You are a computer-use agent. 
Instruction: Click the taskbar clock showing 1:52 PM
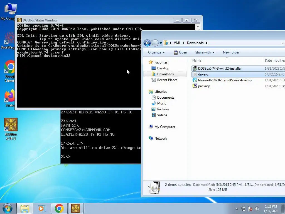point(271,206)
